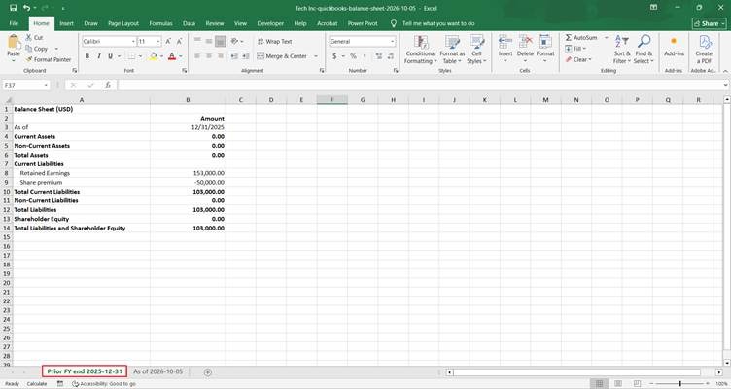
Task: Adjust the zoom slider in status bar
Action: tap(679, 383)
